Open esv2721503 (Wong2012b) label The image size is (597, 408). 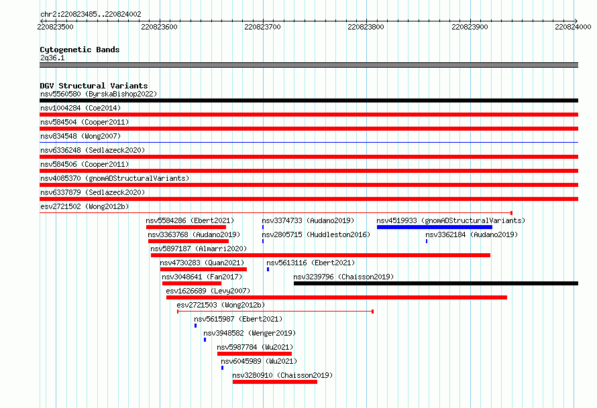pos(221,305)
